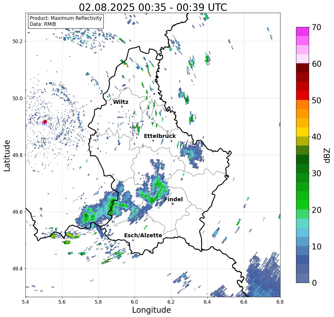
Task: Click the 10 value on the colorbar
Action: tap(316, 246)
